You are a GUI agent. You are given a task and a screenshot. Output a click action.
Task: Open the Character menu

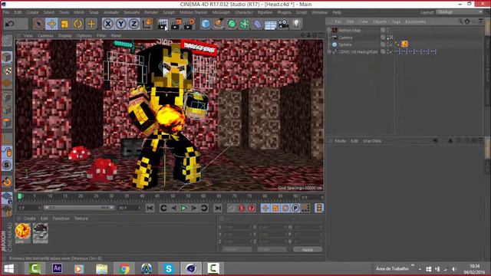[x=244, y=12]
